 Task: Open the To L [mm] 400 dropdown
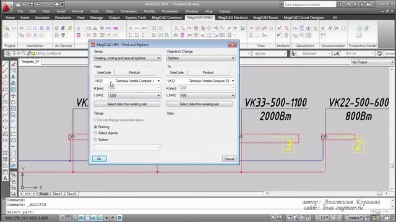tap(207, 96)
